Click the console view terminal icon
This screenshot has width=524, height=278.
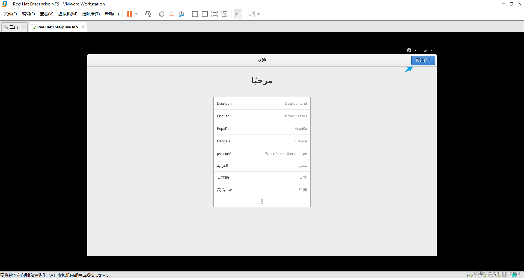[x=238, y=14]
